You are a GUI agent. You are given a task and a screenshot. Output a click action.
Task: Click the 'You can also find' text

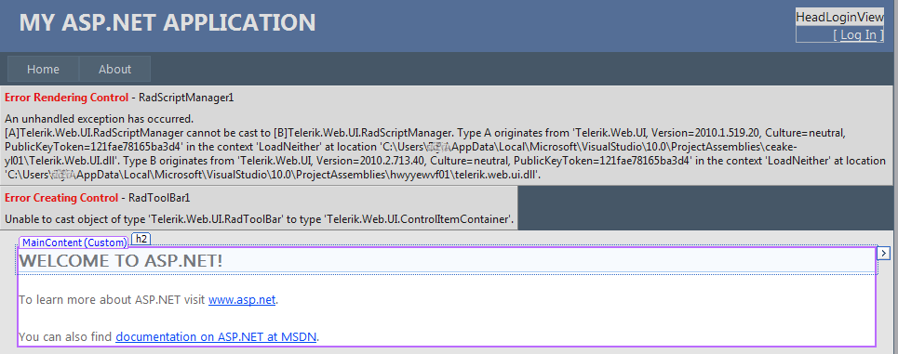65,337
